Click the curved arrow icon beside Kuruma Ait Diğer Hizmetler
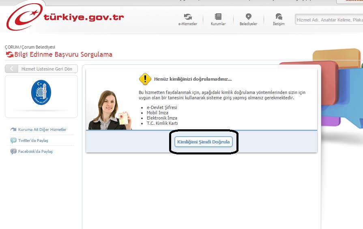363x229 pixels. [x=13, y=130]
